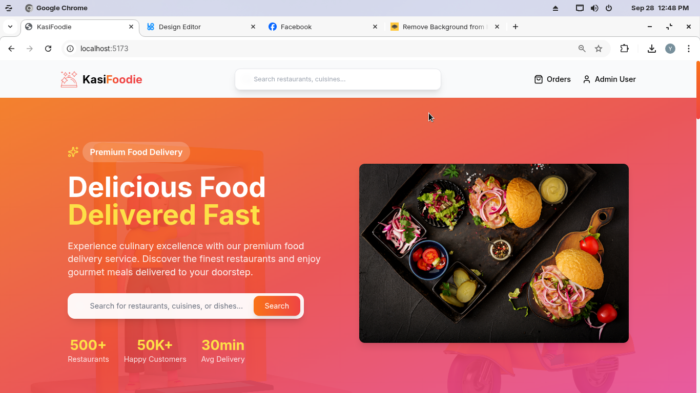Open Chrome three-dot menu
This screenshot has width=700, height=393.
tap(689, 49)
